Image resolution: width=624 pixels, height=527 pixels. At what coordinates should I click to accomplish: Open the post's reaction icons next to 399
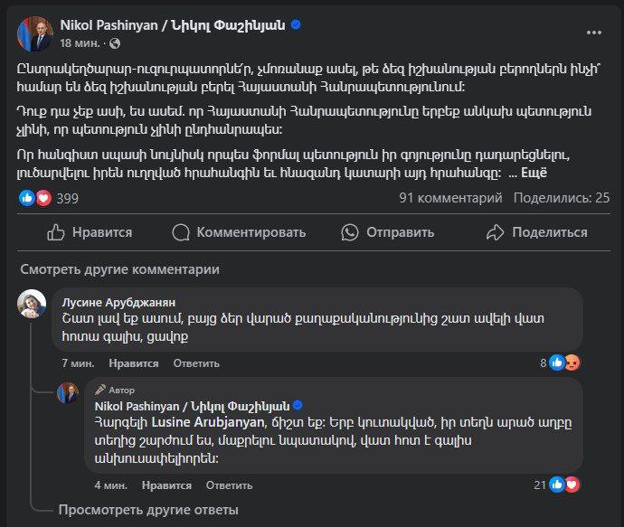(34, 198)
